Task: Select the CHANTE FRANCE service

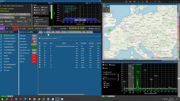Action: coord(9,38)
